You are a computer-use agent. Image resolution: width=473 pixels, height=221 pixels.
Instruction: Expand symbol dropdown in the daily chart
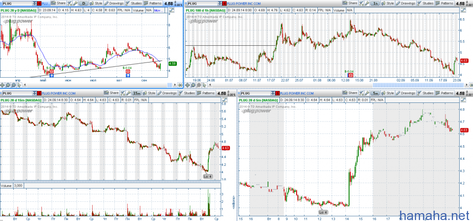[x=34, y=3]
